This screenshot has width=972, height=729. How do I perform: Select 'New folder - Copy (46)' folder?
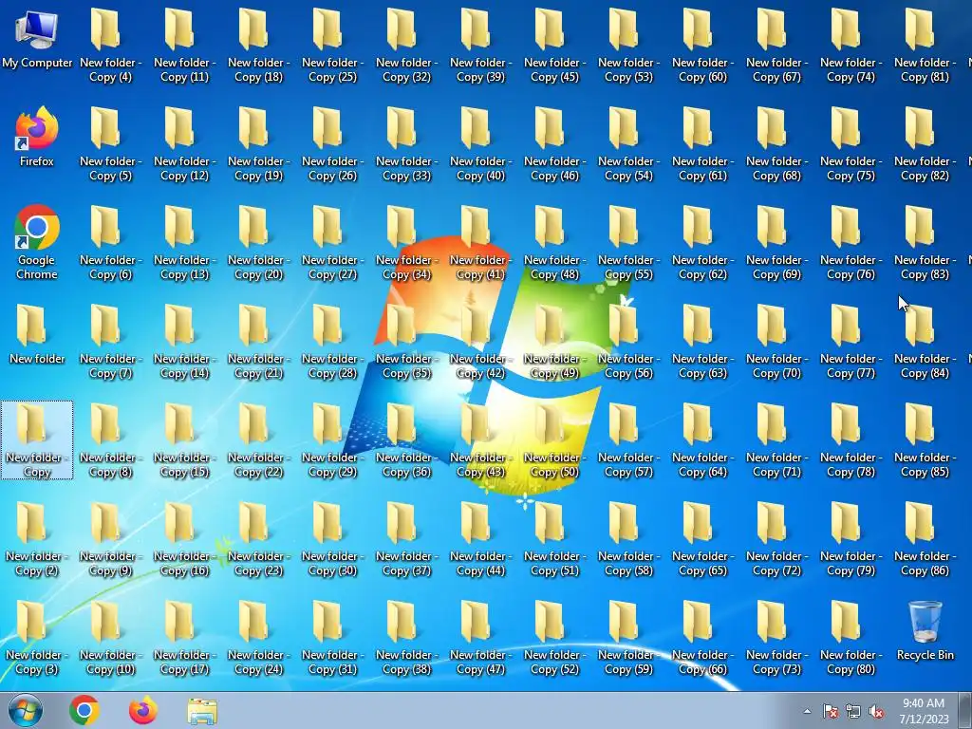(x=554, y=144)
